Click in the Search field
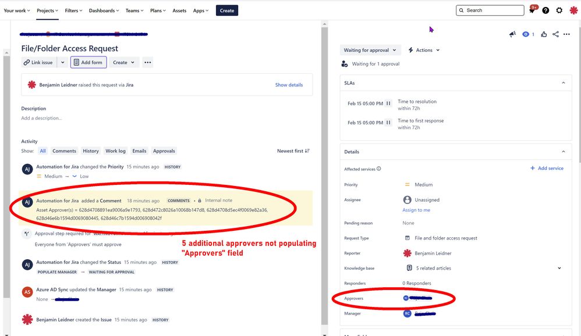The width and height of the screenshot is (581, 336). pyautogui.click(x=490, y=10)
